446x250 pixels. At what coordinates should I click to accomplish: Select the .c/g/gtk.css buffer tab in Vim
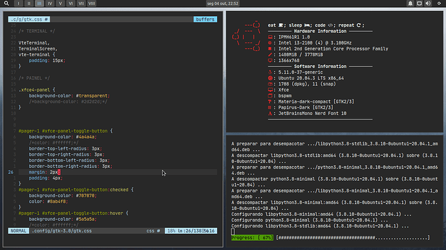pyautogui.click(x=29, y=19)
